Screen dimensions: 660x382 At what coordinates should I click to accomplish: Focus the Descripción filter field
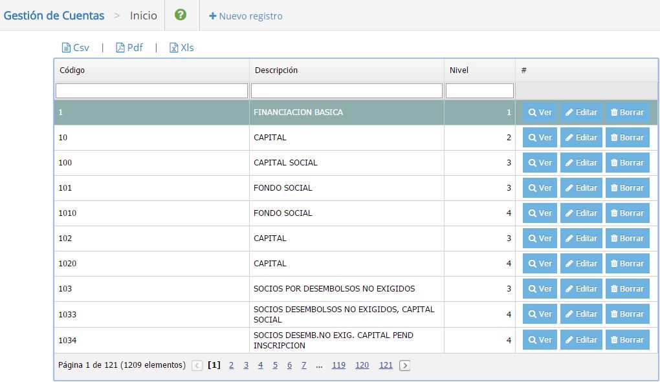pyautogui.click(x=347, y=90)
